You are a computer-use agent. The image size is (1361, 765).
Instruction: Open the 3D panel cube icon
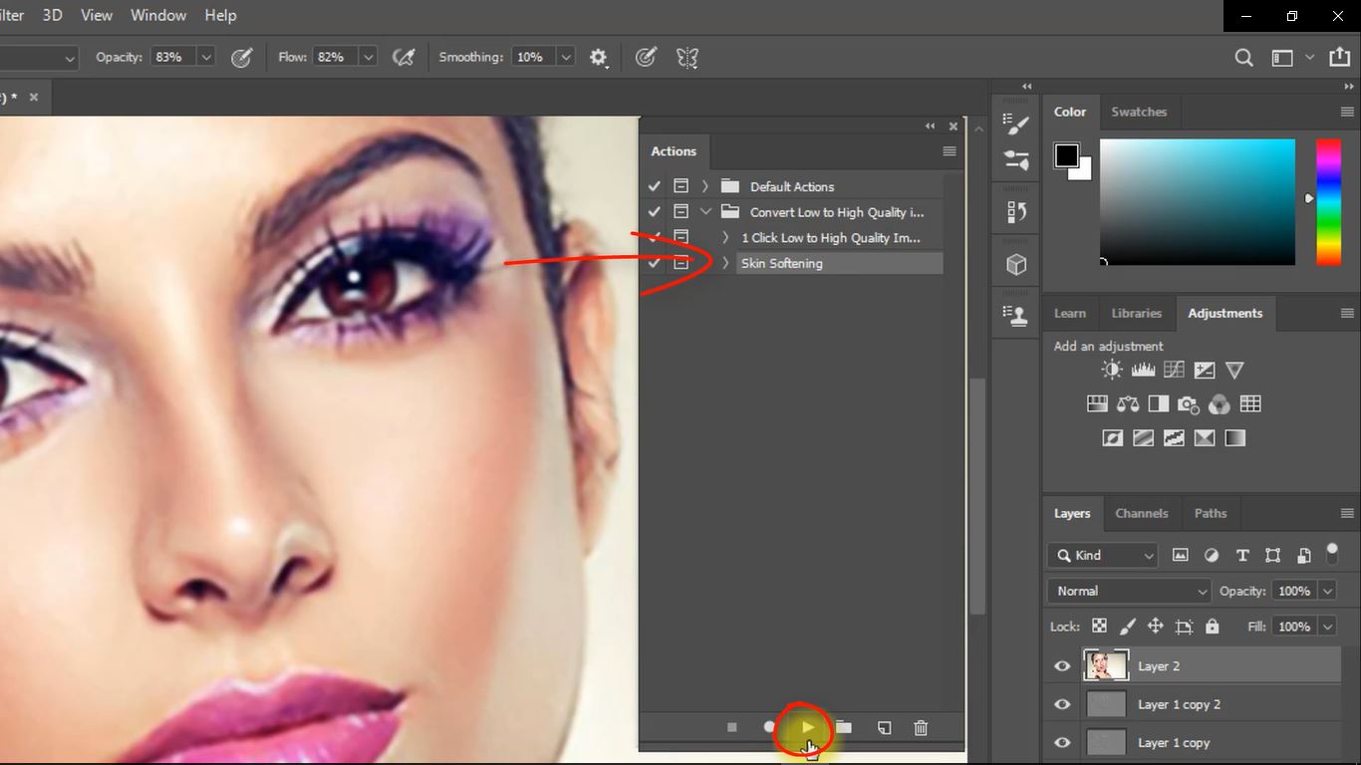pos(1015,263)
